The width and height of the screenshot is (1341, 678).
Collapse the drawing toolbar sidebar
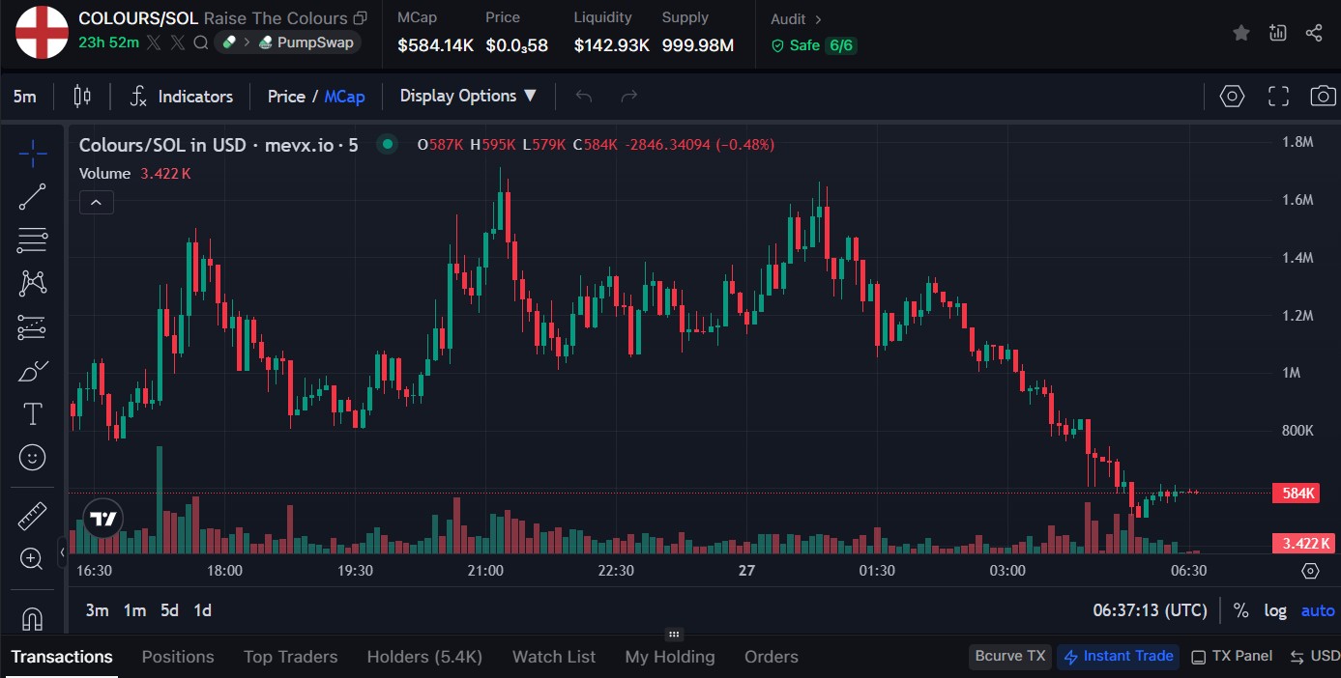point(63,552)
